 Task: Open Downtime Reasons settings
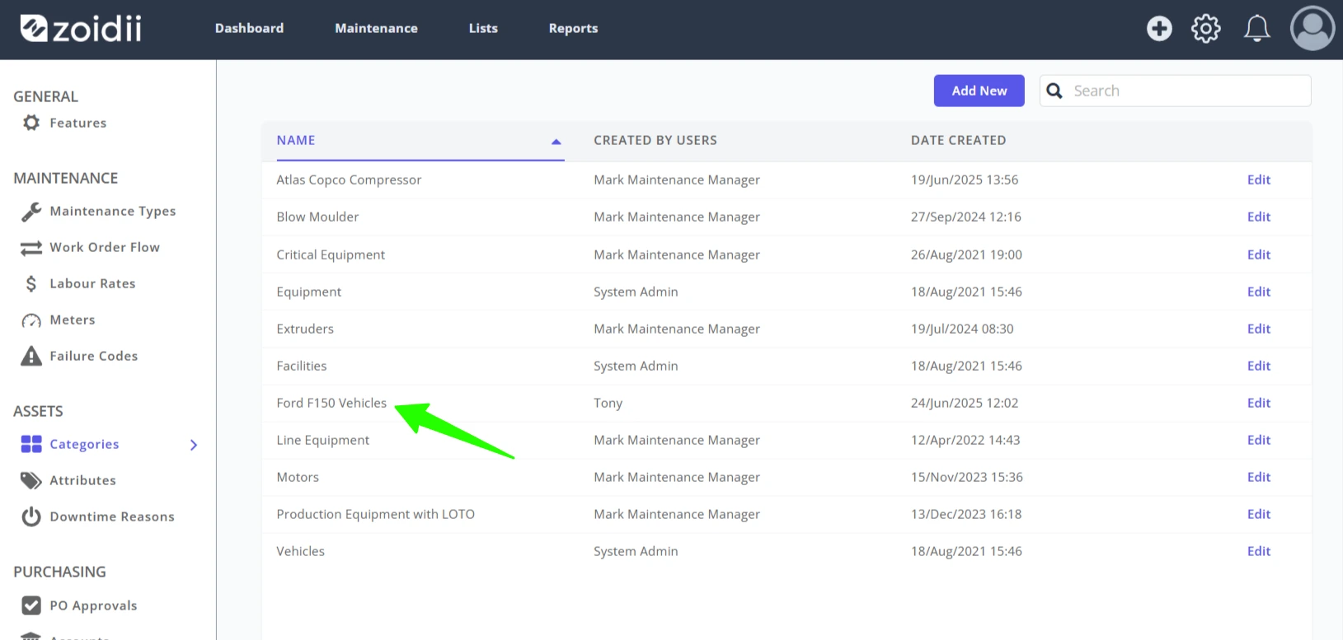[112, 516]
